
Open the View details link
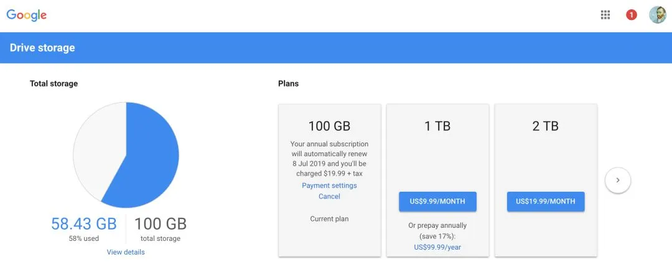tap(126, 252)
